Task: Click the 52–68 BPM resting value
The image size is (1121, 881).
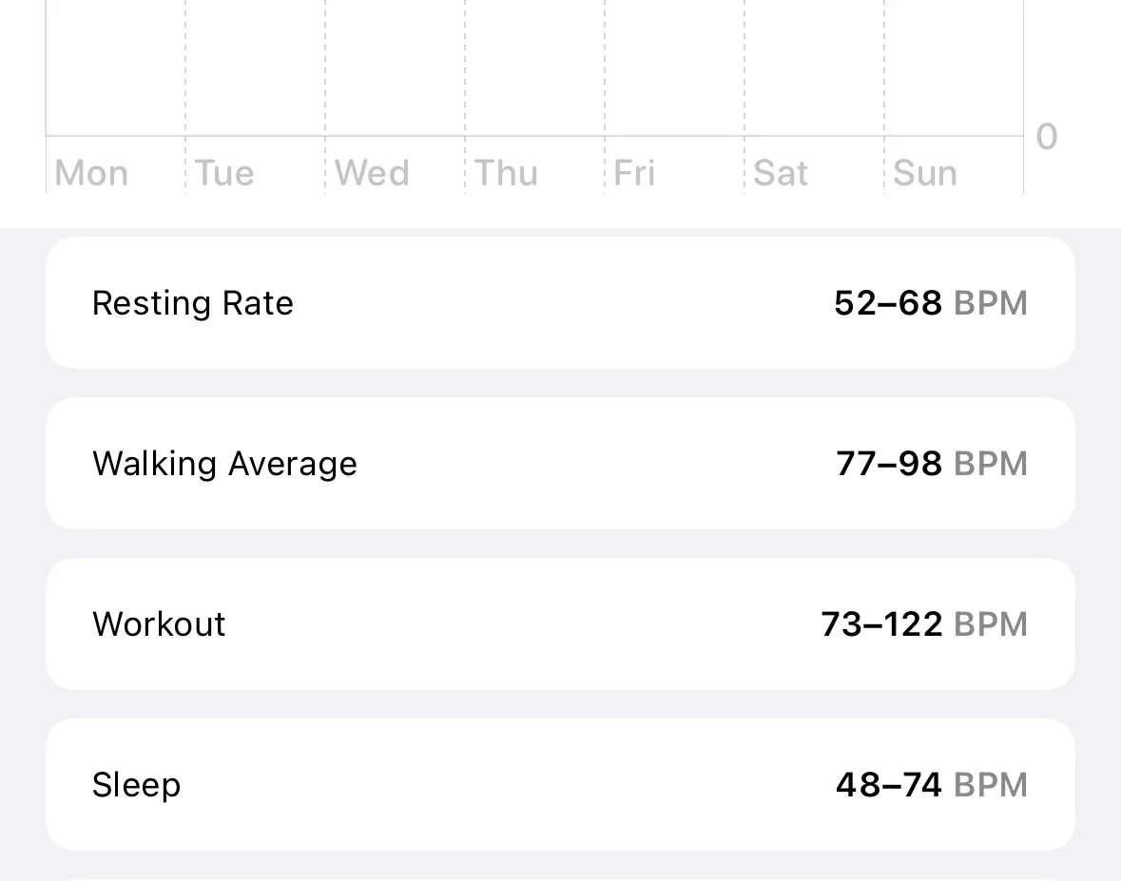Action: coord(930,303)
